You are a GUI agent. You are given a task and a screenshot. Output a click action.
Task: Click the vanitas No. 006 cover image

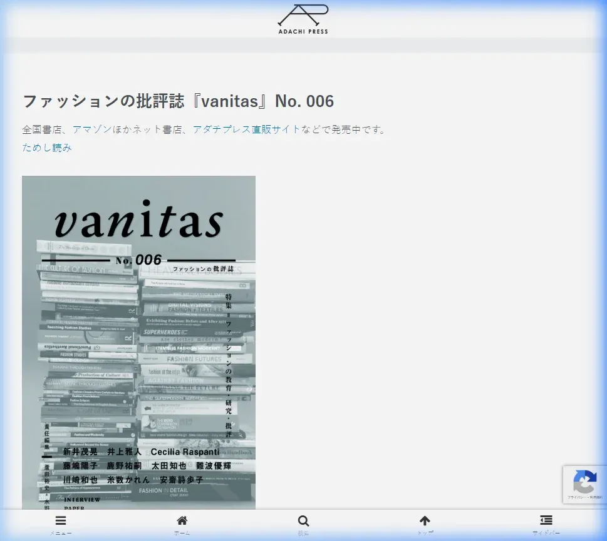click(138, 342)
